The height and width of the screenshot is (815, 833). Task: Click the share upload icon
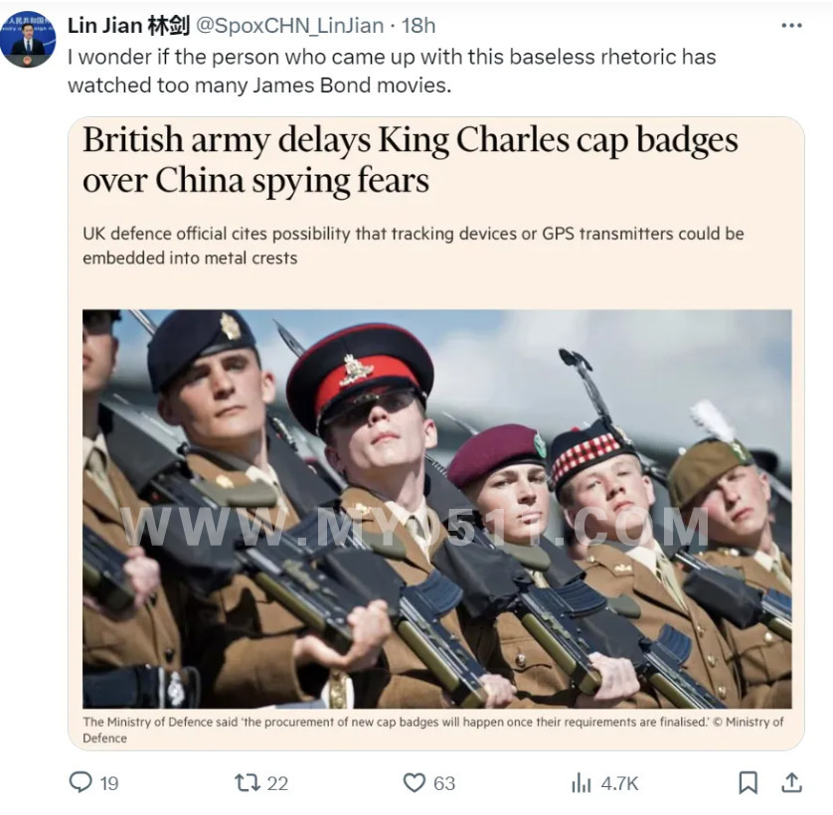791,782
